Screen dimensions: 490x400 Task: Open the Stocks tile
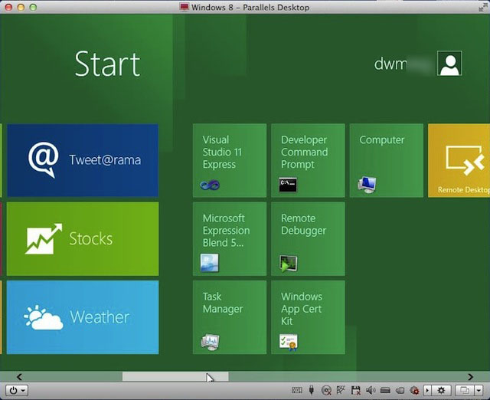83,239
